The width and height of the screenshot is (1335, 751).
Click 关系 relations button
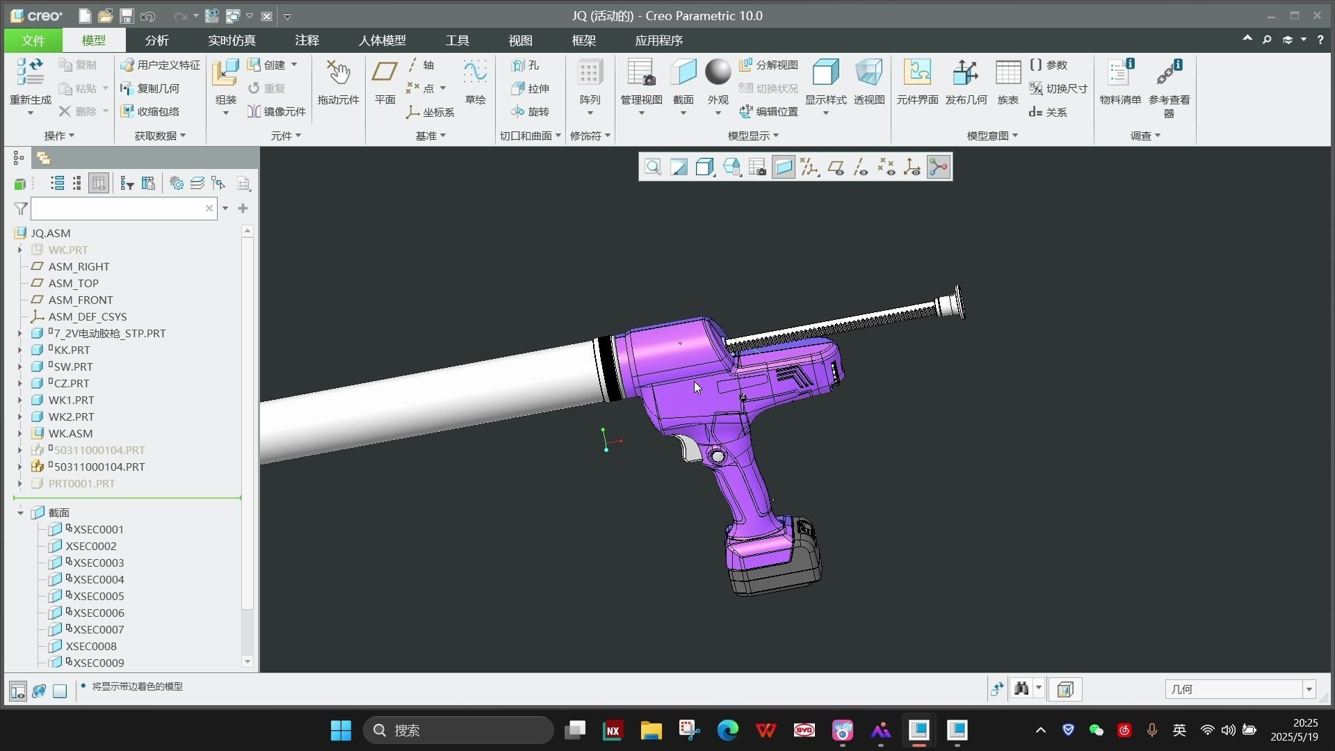[1048, 112]
